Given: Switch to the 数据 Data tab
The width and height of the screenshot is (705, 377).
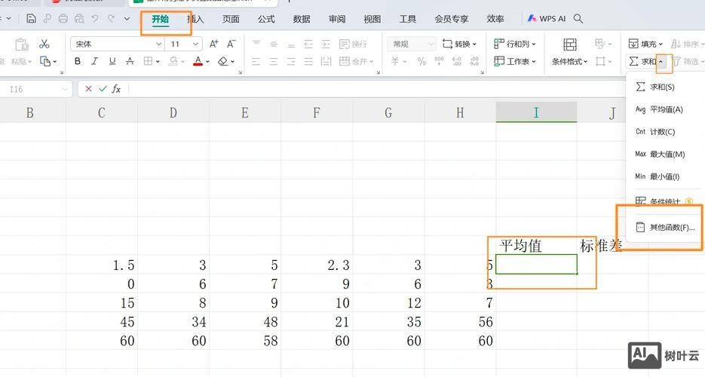Looking at the screenshot, I should pyautogui.click(x=302, y=19).
